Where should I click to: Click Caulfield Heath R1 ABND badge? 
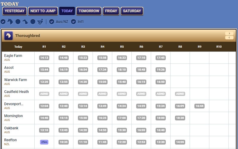44,94
